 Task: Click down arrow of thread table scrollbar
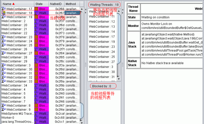tap(82, 122)
